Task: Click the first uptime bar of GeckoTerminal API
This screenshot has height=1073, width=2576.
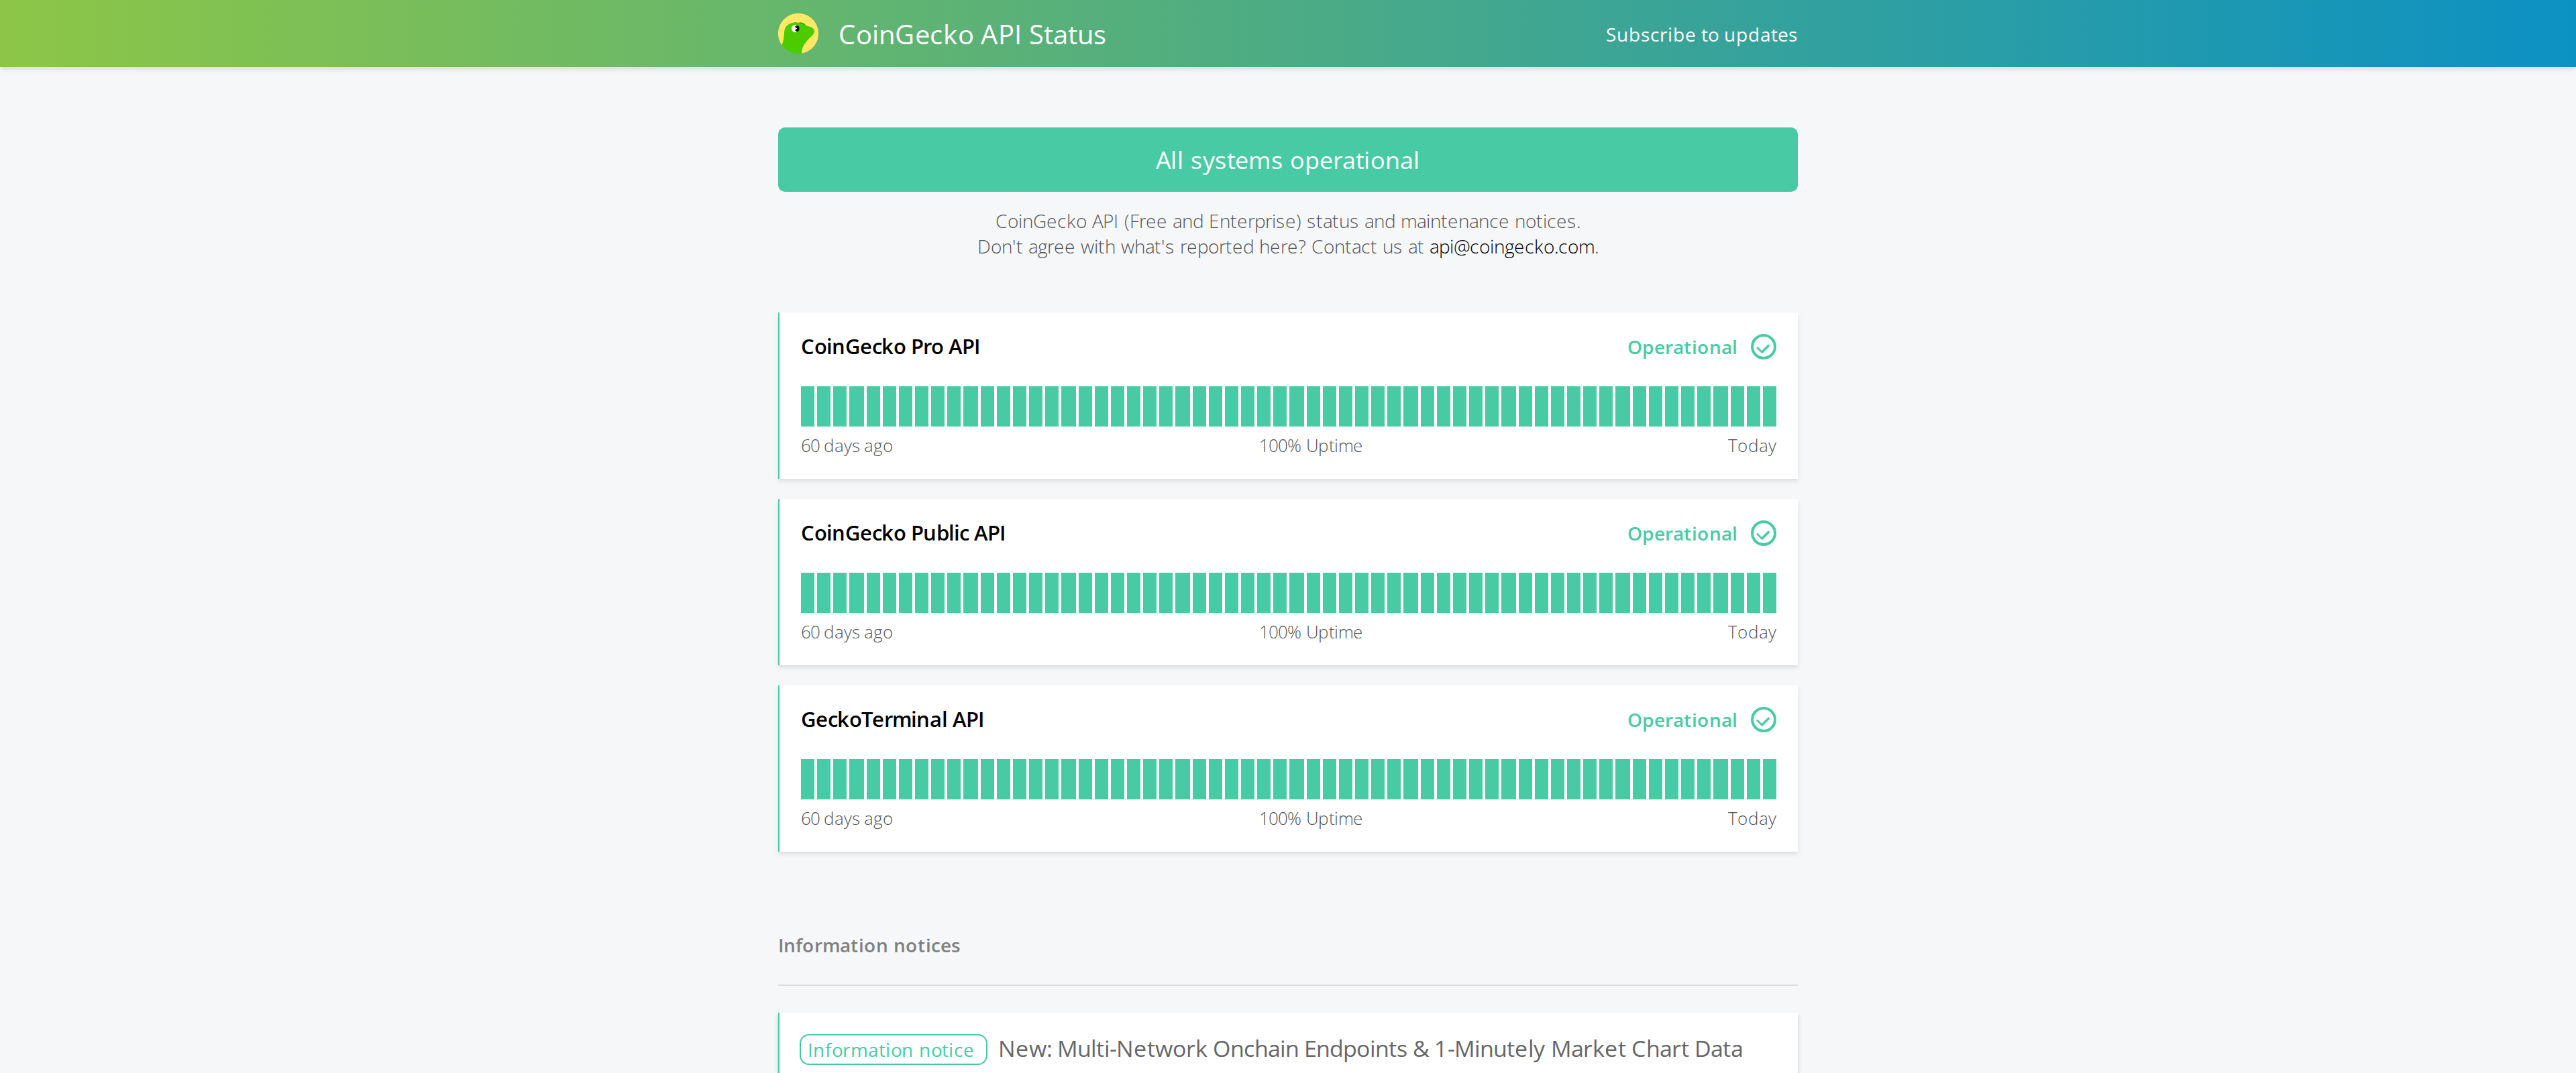Action: 807,780
